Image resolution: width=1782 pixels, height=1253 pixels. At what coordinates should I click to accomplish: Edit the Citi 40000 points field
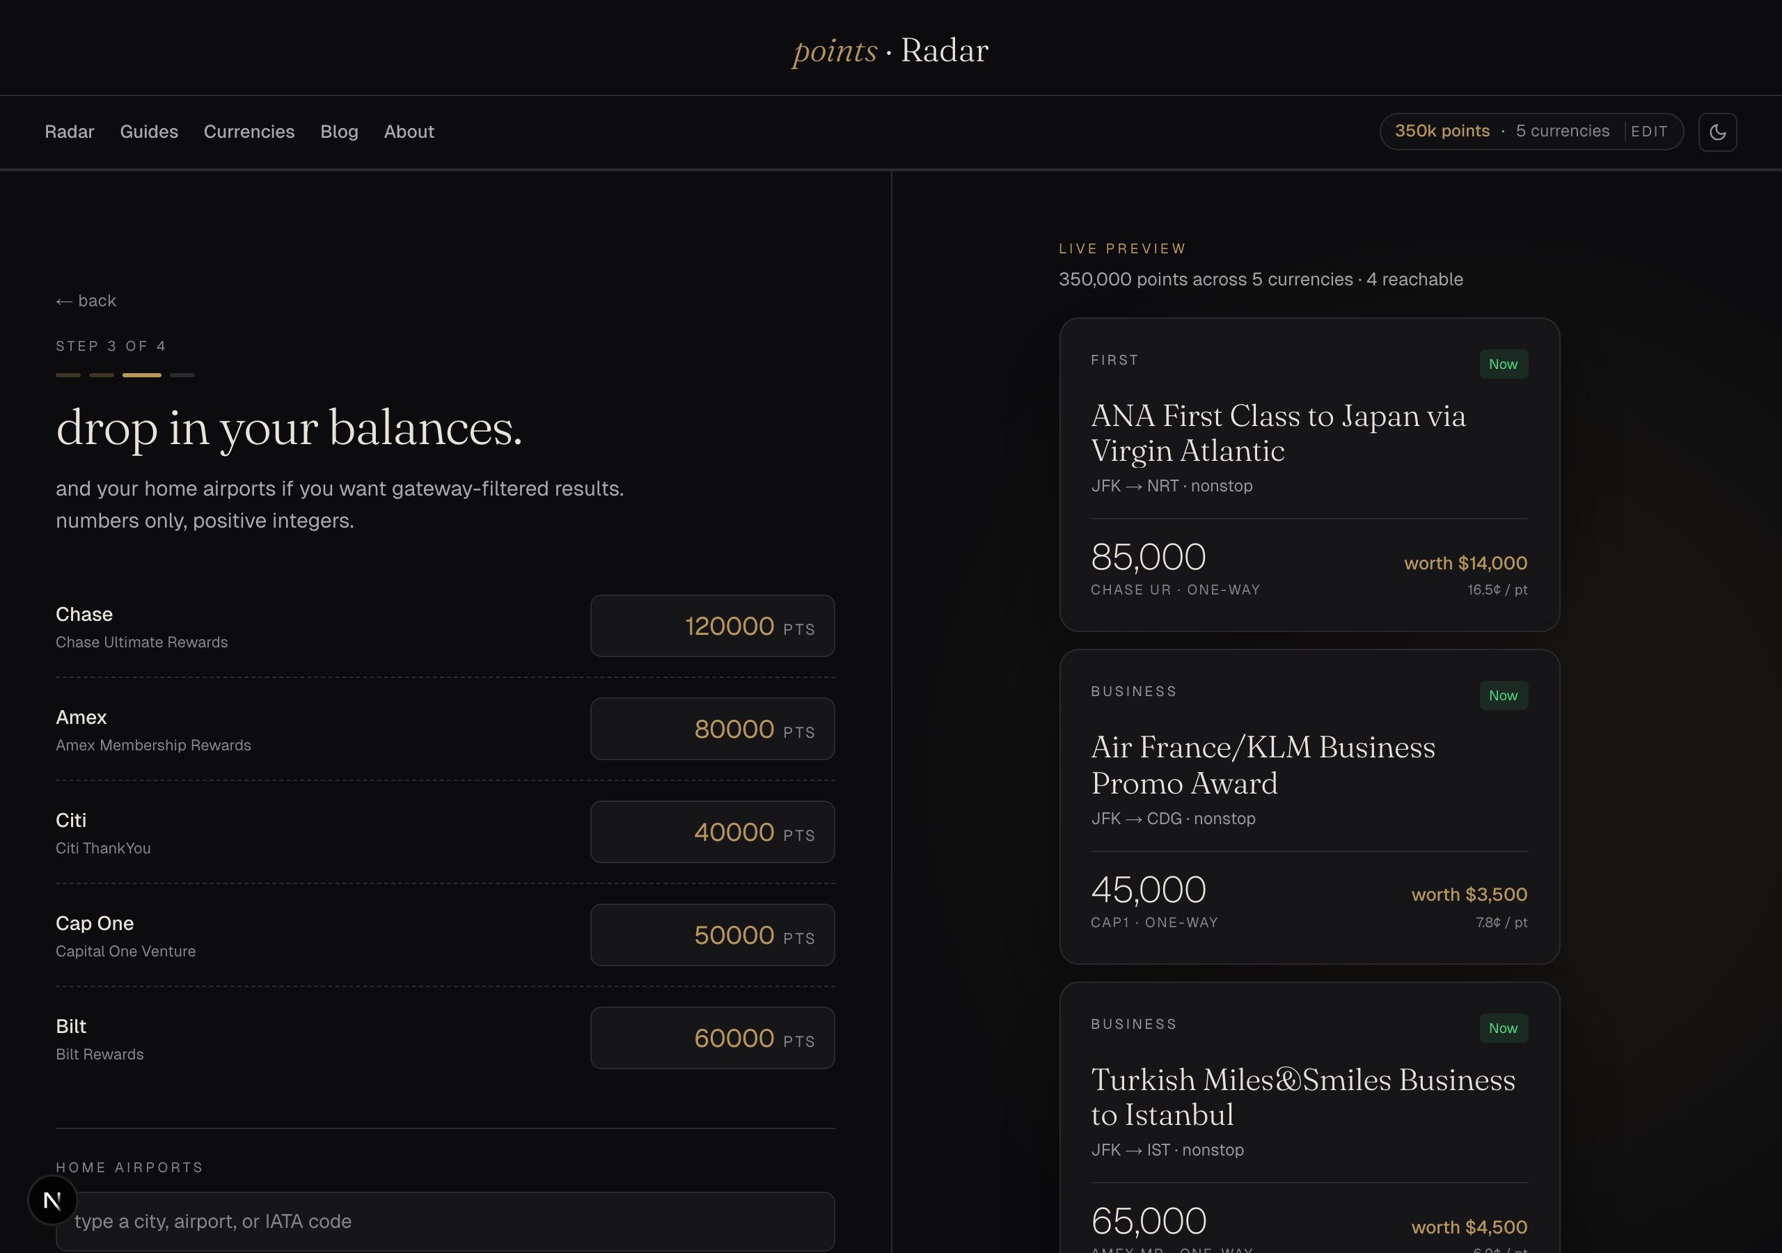(x=713, y=833)
